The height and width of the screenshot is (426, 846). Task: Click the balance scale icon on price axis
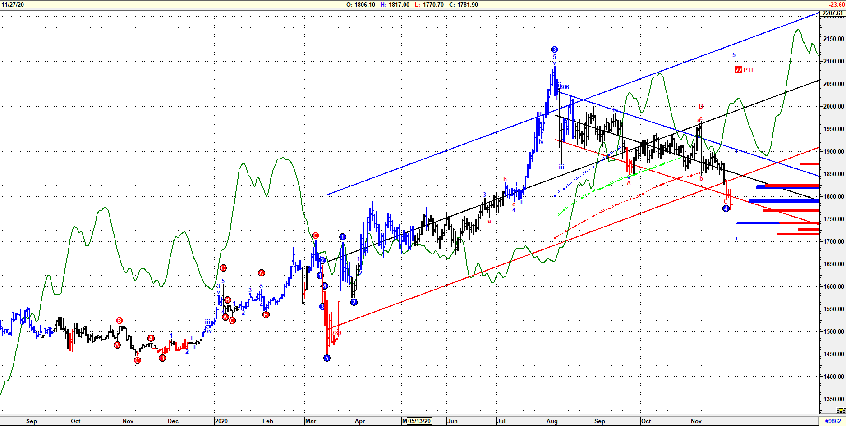click(841, 410)
